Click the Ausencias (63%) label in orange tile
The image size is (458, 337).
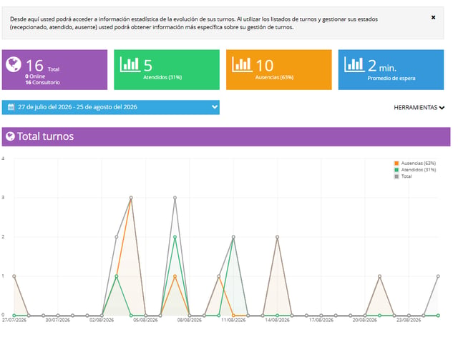(274, 77)
